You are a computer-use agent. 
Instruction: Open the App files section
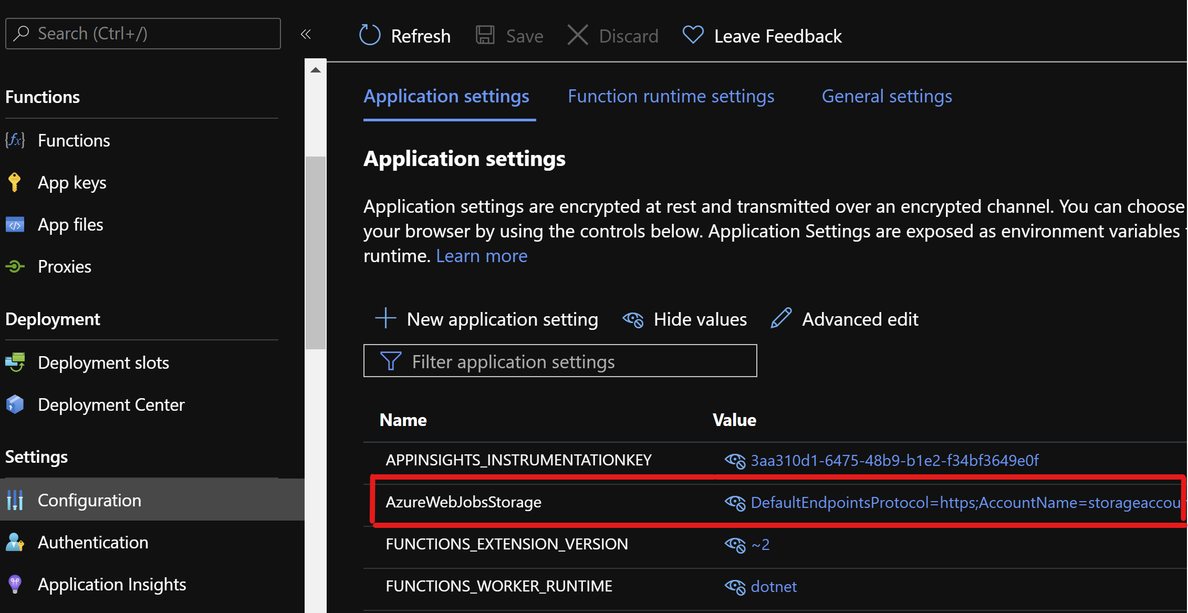[x=70, y=224]
